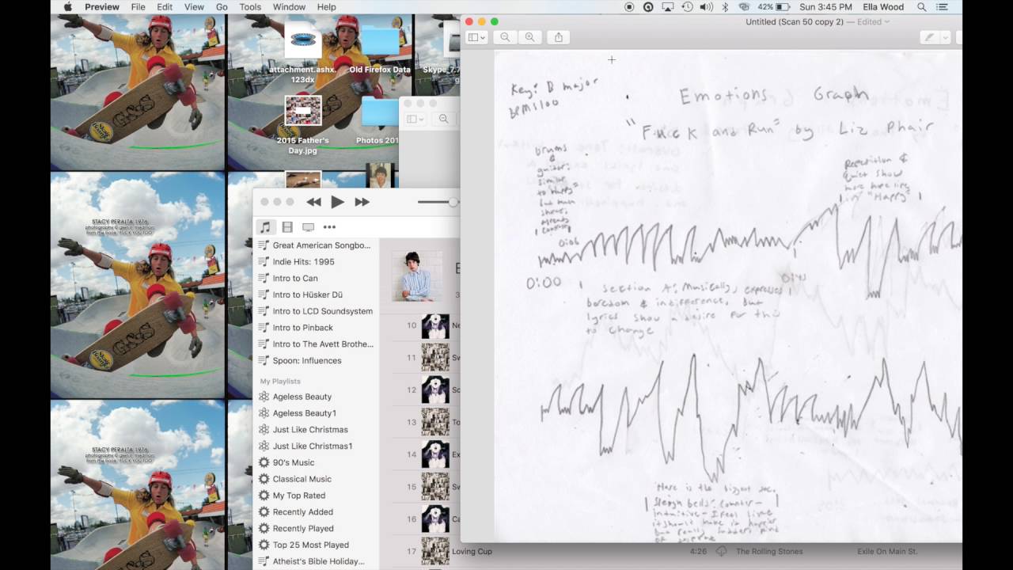Select the Ageless Beauty playlist without the 1
1013x570 pixels.
pyautogui.click(x=302, y=397)
